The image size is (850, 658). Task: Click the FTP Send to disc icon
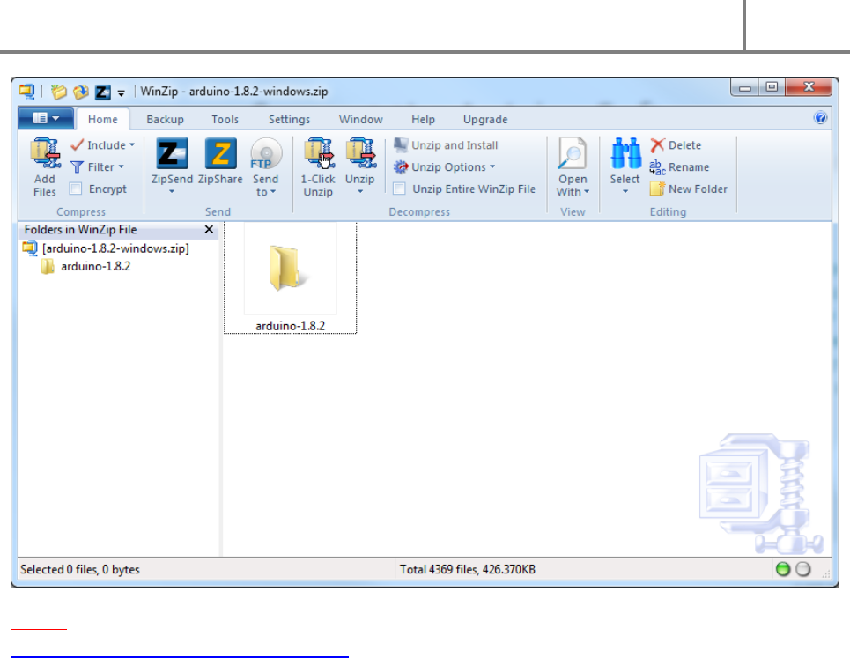[x=266, y=154]
